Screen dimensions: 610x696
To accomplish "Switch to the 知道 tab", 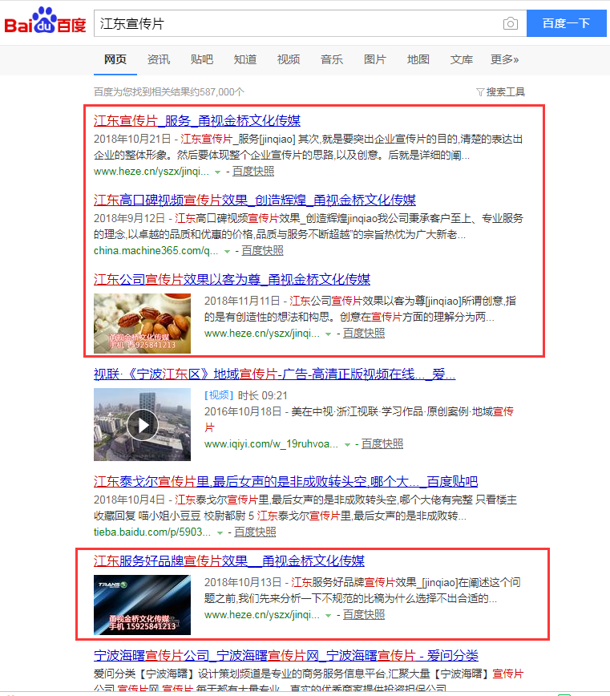I will pyautogui.click(x=245, y=59).
